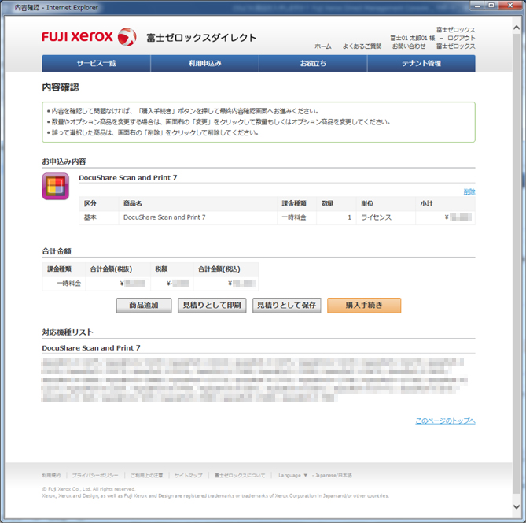The width and height of the screenshot is (526, 523).
Task: Click the お問い合わせ header link
Action: pos(408,46)
